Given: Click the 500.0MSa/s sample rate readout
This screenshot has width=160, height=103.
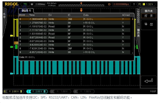Looking at the screenshot, I should click(52, 3).
